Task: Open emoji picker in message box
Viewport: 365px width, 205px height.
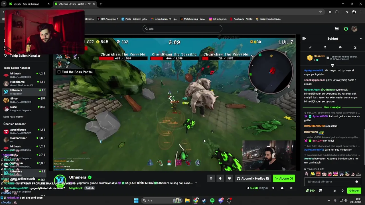Action: point(356,182)
